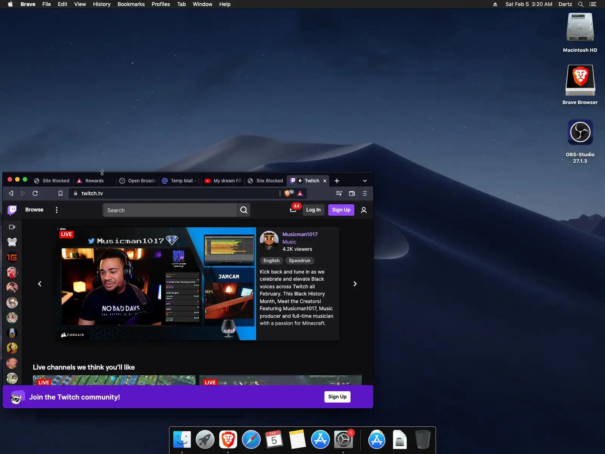Go back using browser back arrow
The width and height of the screenshot is (605, 454).
pos(11,193)
